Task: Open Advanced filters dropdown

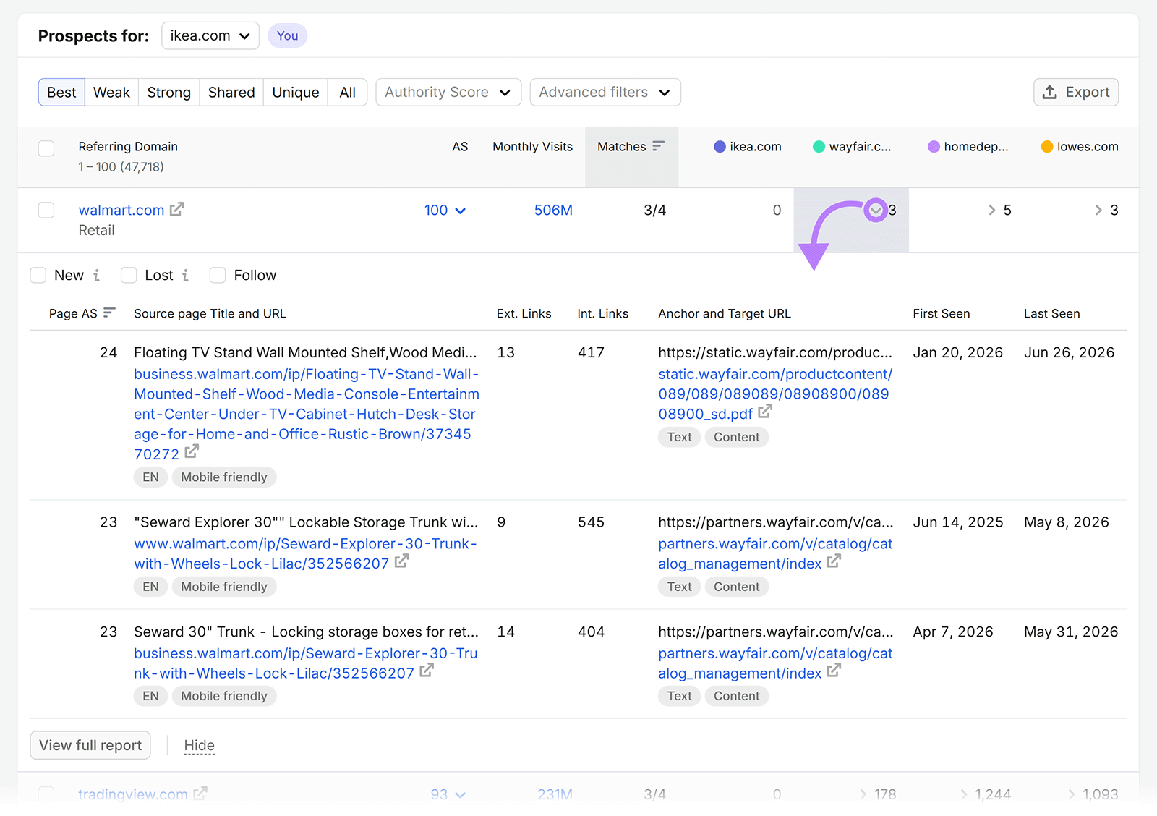Action: (605, 92)
